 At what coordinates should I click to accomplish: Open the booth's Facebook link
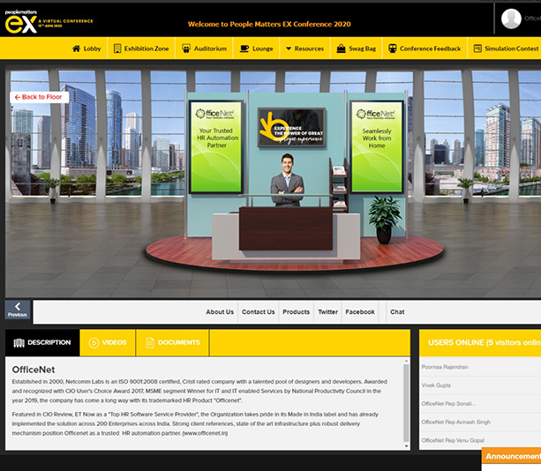tap(360, 311)
